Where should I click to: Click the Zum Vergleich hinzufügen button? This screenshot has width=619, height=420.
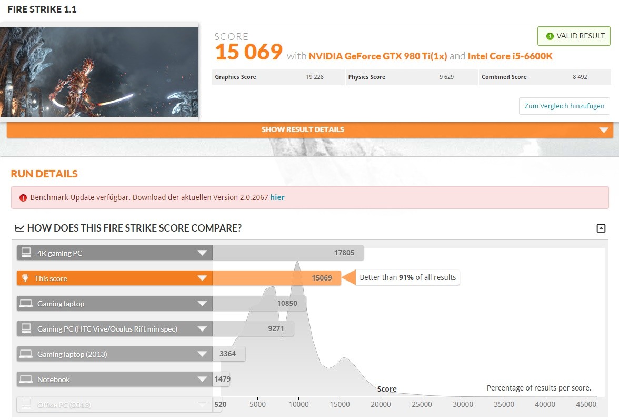point(564,106)
